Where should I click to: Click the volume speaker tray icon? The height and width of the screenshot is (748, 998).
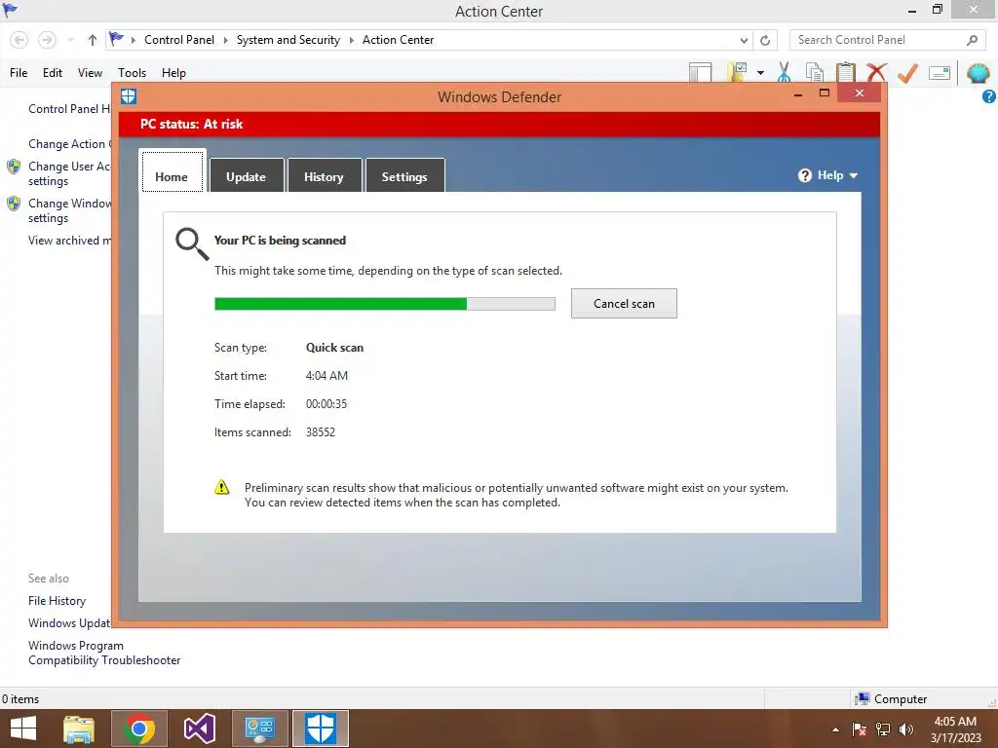(905, 729)
